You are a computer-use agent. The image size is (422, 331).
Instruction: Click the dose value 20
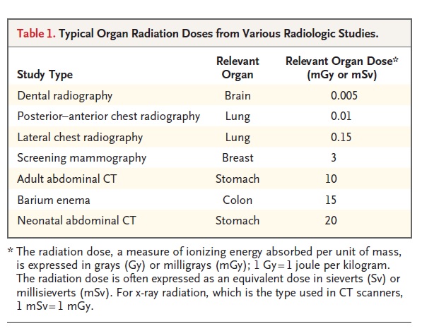(x=331, y=221)
